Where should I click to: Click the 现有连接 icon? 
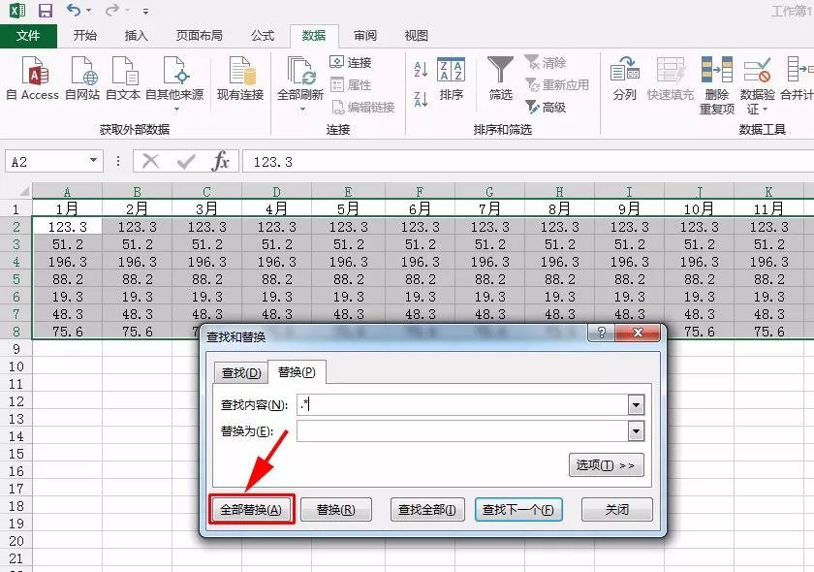click(x=241, y=71)
